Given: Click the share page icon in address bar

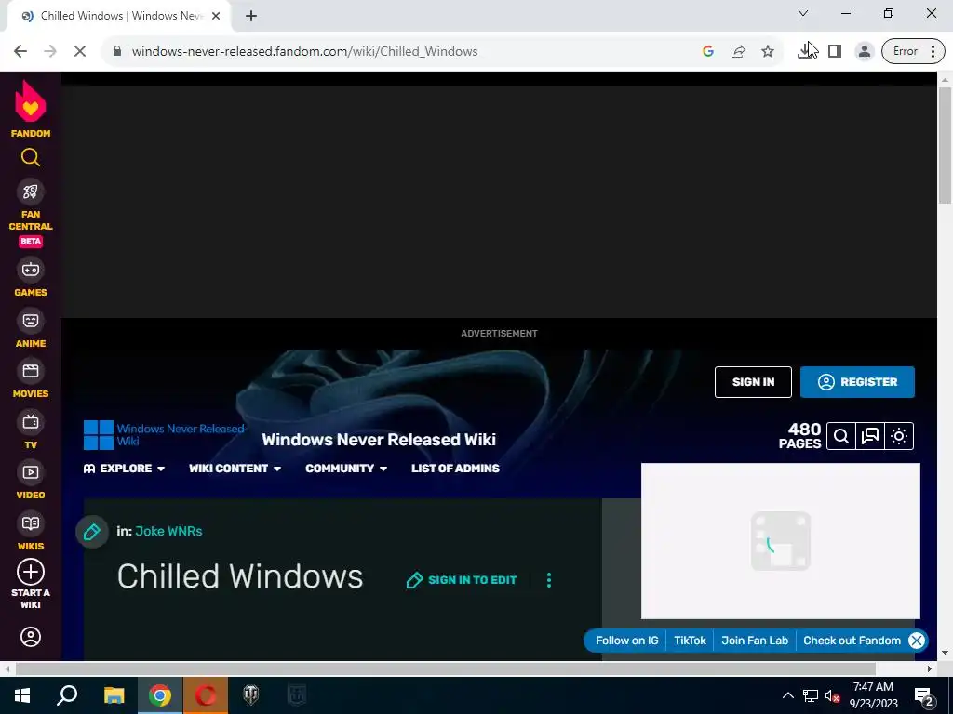Looking at the screenshot, I should click(738, 52).
